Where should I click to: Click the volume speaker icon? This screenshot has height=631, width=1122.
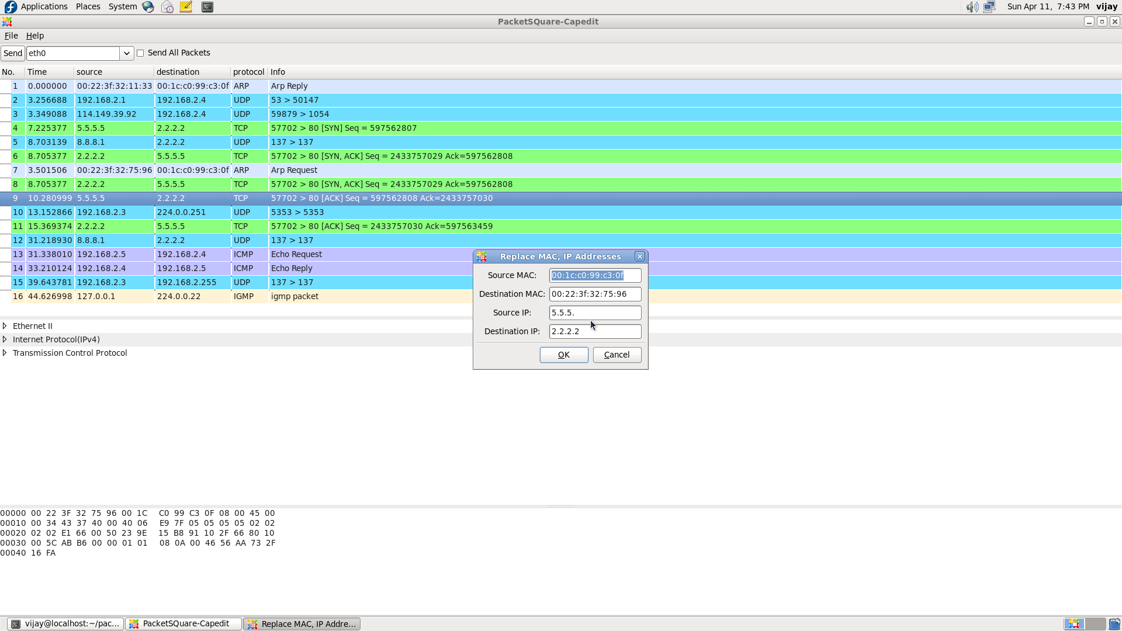(x=972, y=7)
